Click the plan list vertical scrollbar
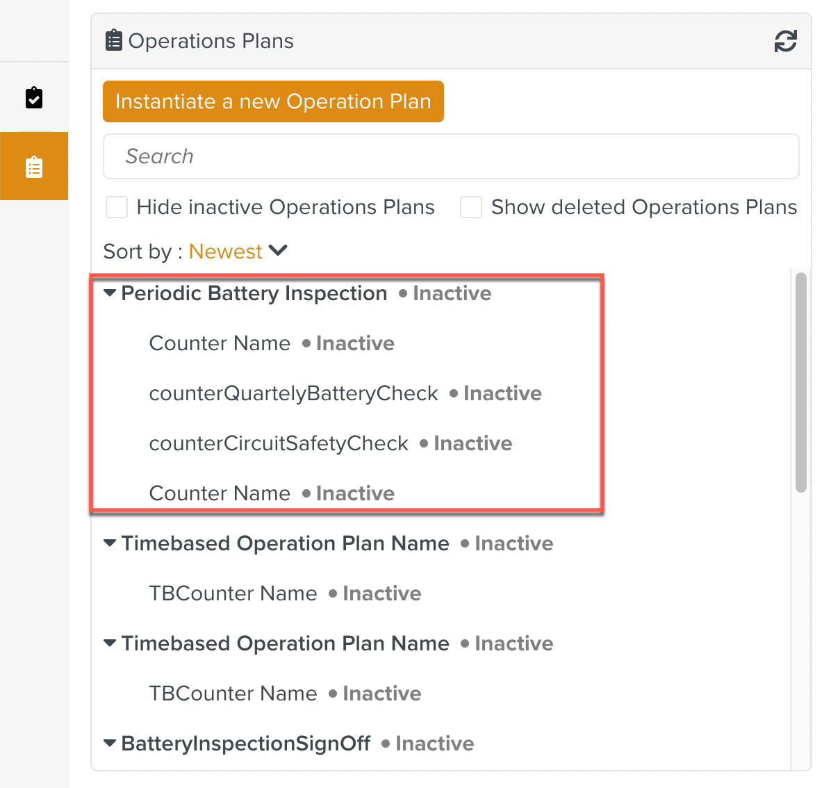The image size is (831, 788). pyautogui.click(x=800, y=382)
